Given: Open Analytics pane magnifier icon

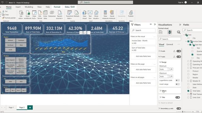Looking at the screenshot, I should (179, 32).
